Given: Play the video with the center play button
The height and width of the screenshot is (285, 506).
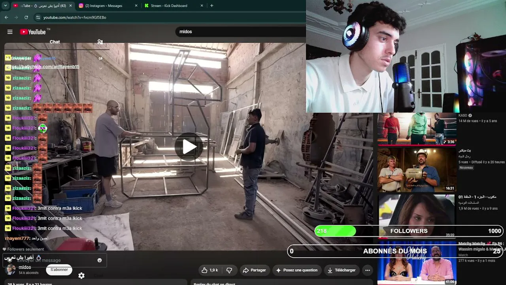Looking at the screenshot, I should 189,147.
